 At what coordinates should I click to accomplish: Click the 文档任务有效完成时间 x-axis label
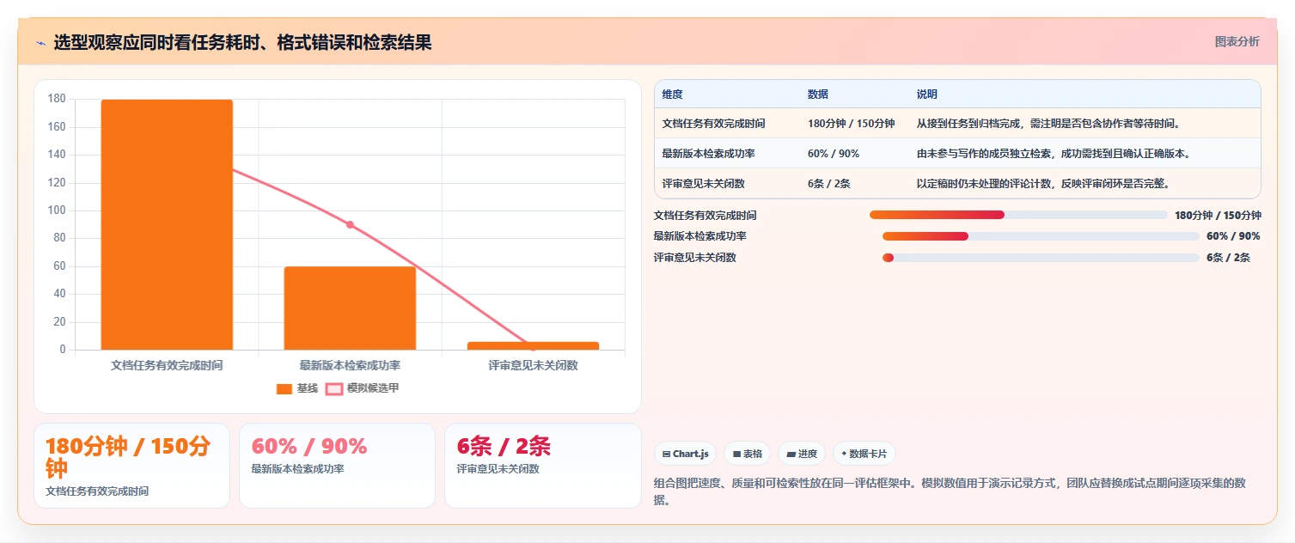[x=167, y=365]
